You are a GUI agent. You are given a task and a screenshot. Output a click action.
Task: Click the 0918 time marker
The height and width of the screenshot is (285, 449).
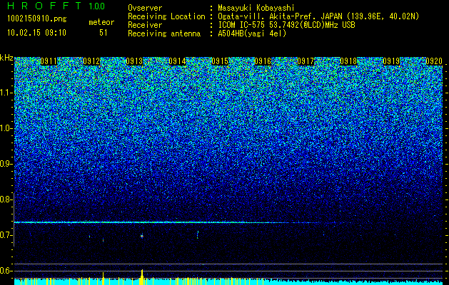click(348, 61)
